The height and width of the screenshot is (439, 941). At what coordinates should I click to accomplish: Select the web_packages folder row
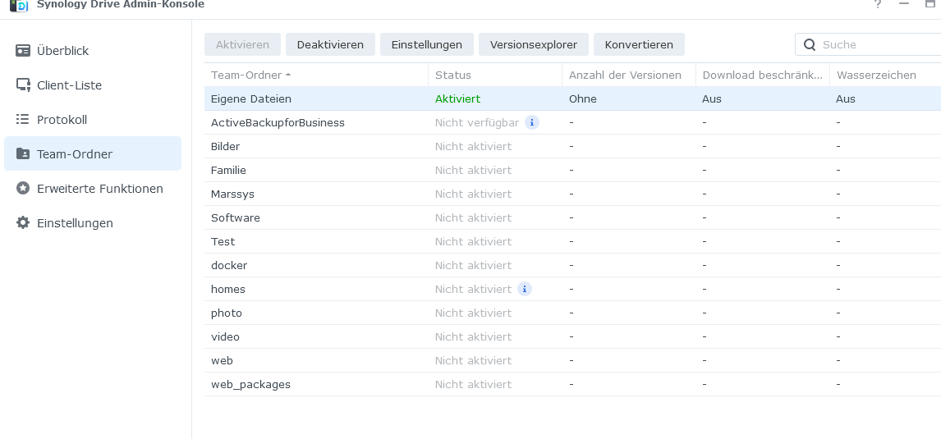click(x=572, y=384)
